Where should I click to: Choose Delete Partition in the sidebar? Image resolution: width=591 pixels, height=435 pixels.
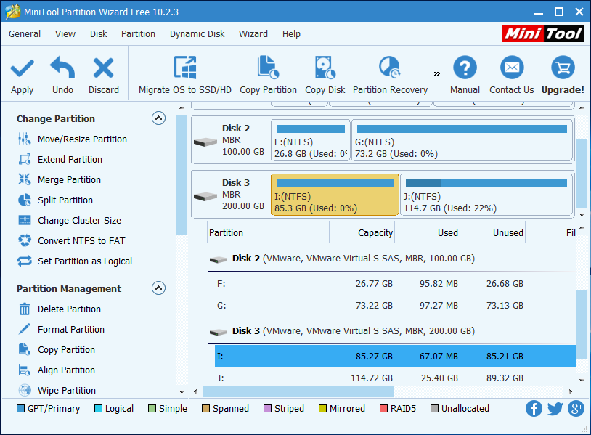click(x=60, y=309)
